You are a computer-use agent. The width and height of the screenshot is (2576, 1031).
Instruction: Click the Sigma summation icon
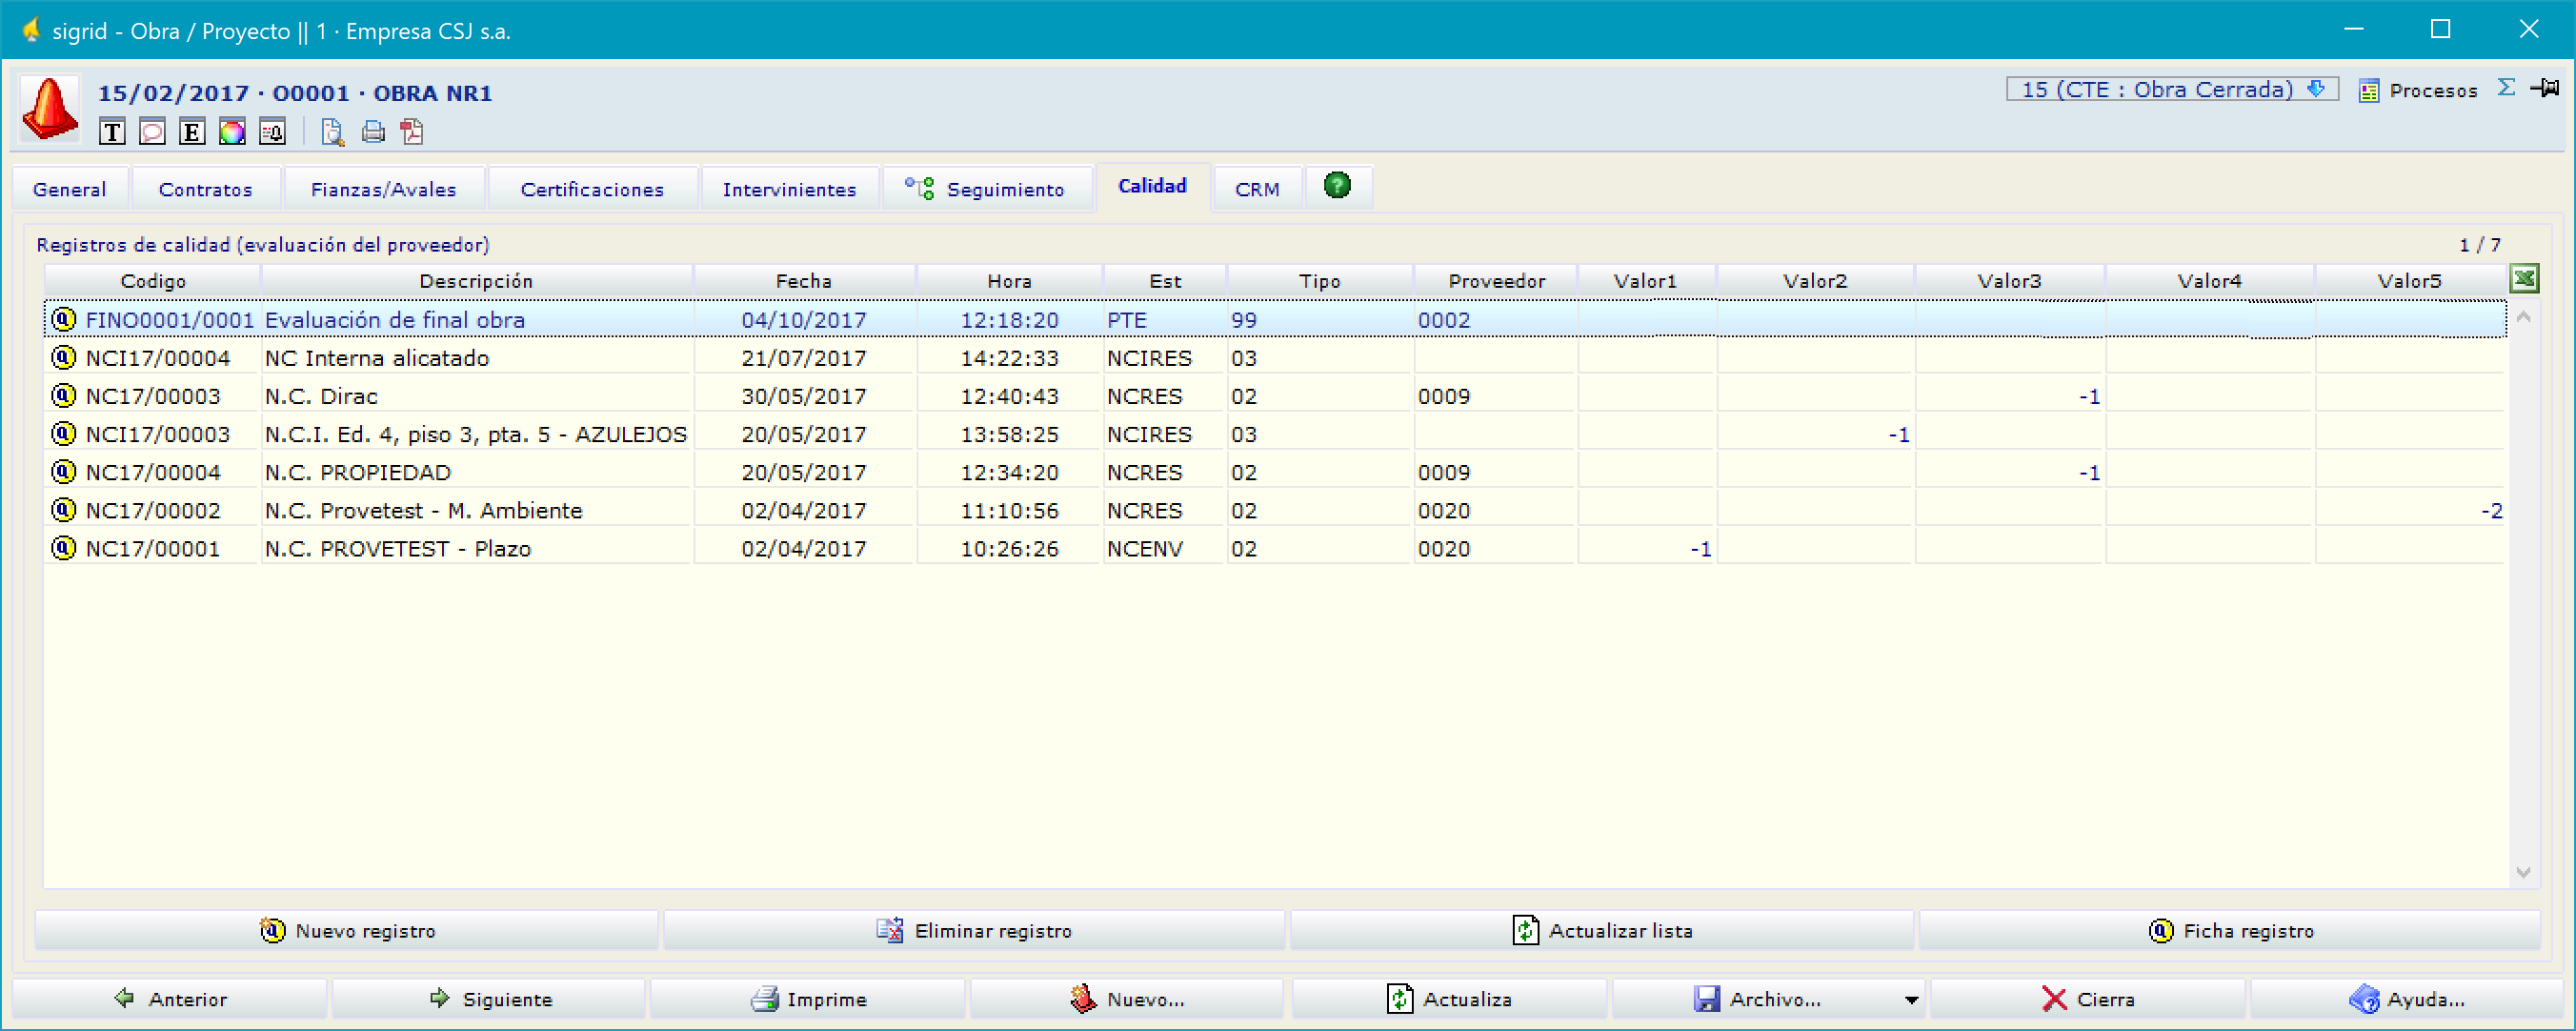(x=2506, y=88)
